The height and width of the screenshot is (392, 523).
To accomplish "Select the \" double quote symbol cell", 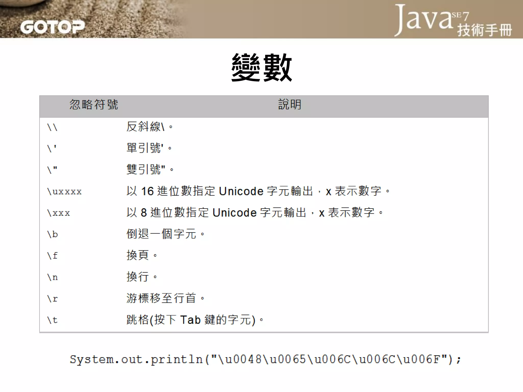I will point(52,170).
